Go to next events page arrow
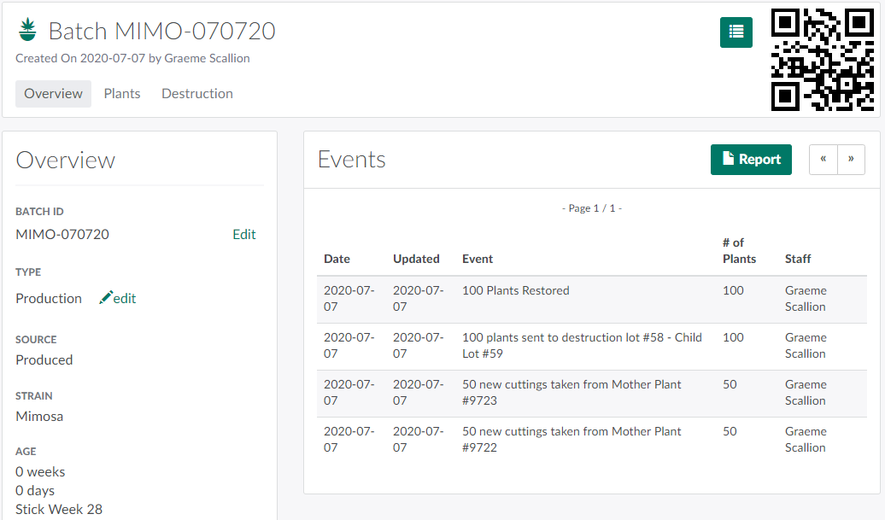Image resolution: width=885 pixels, height=520 pixels. tap(851, 160)
